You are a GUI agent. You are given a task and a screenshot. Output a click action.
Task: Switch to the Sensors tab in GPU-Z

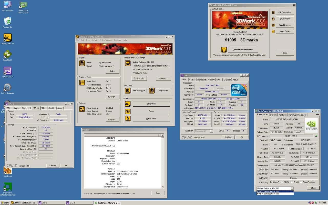[x=273, y=115]
